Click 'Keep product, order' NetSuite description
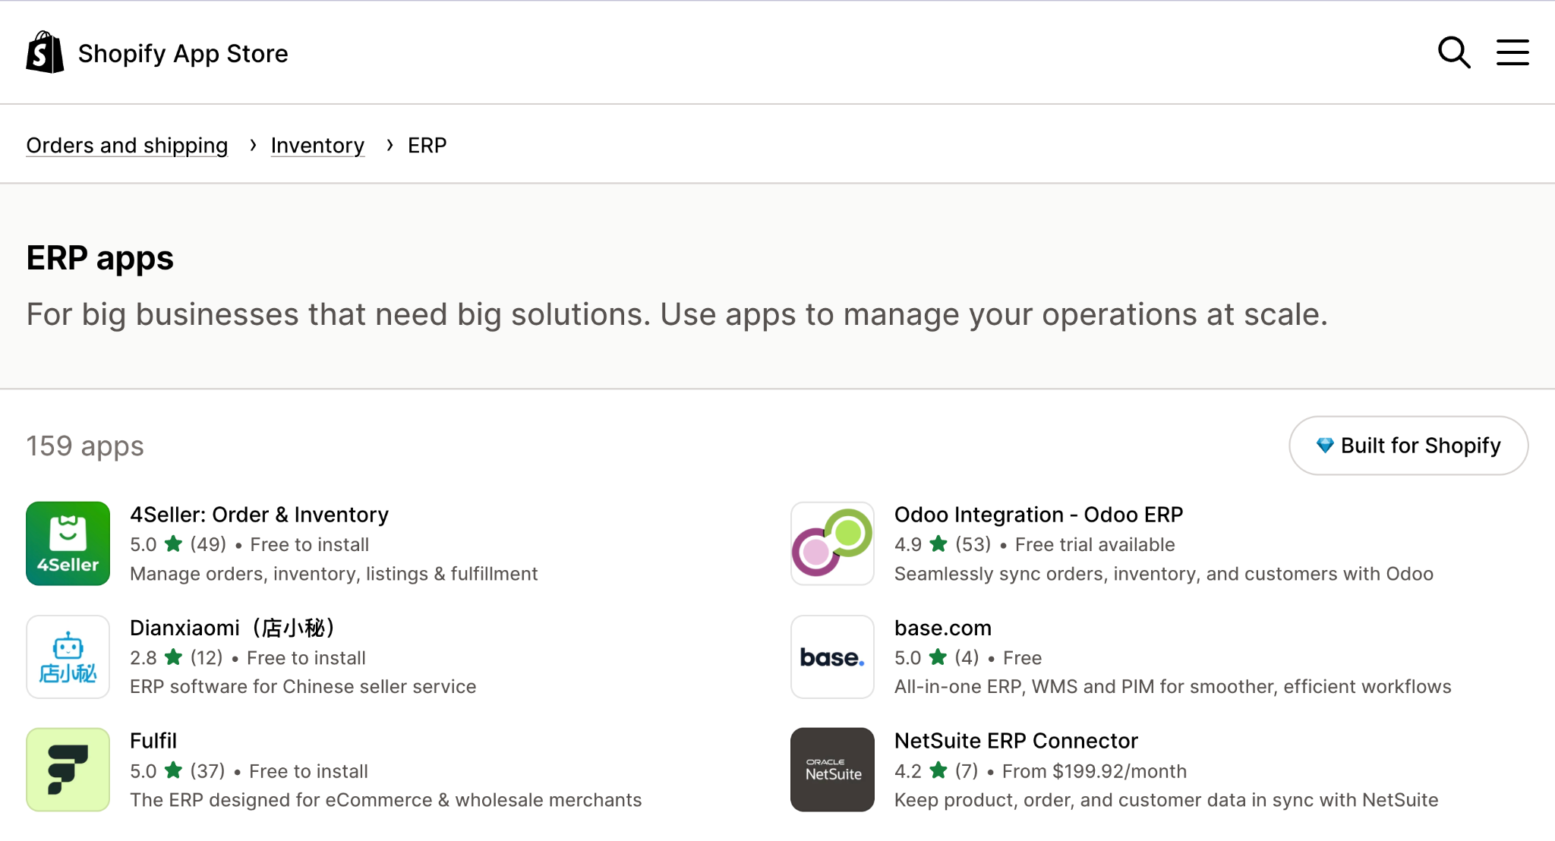 point(1166,800)
